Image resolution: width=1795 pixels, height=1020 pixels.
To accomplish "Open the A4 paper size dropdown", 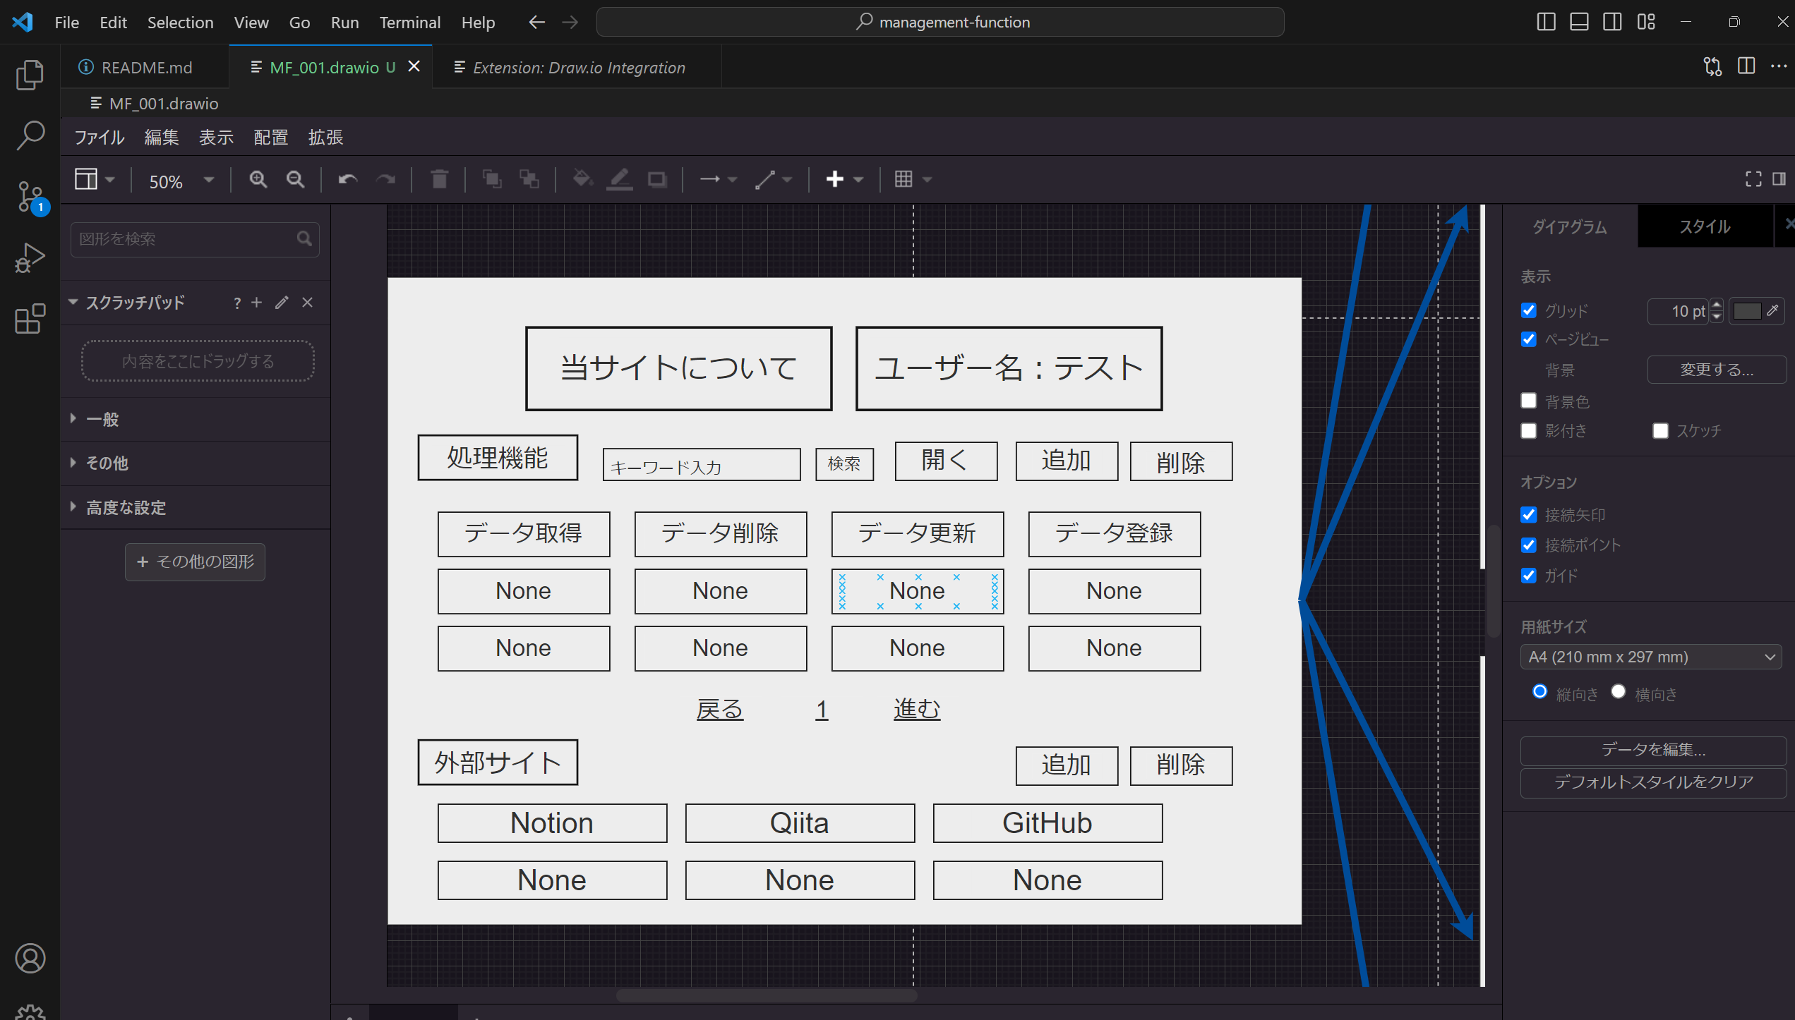I will click(1650, 657).
